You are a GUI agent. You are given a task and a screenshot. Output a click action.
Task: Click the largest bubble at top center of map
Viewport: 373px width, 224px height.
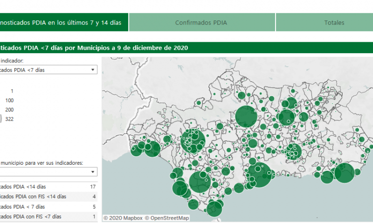pyautogui.click(x=245, y=116)
